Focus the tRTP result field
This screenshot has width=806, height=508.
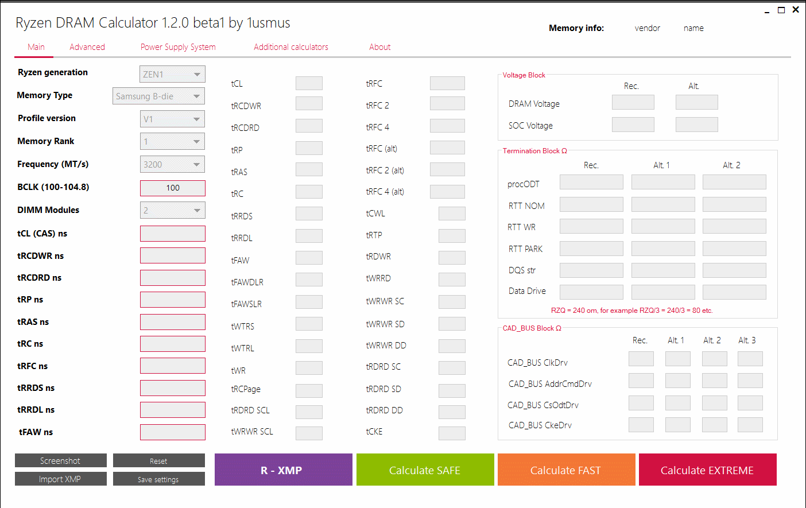(x=452, y=235)
